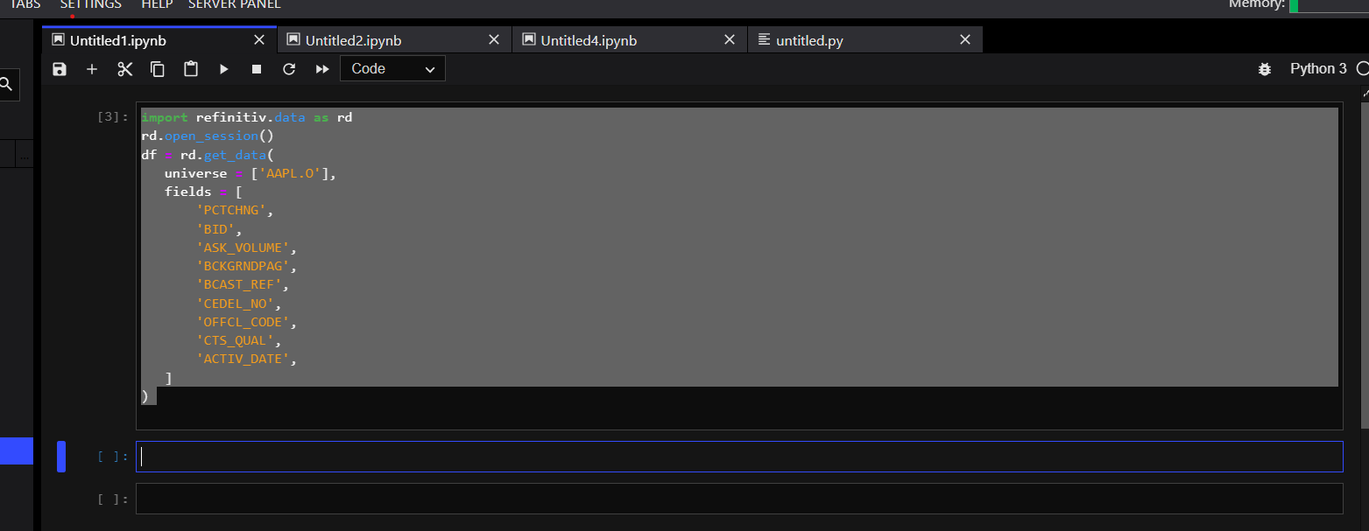
Task: Paste cells using the clipboard icon
Action: pyautogui.click(x=191, y=68)
